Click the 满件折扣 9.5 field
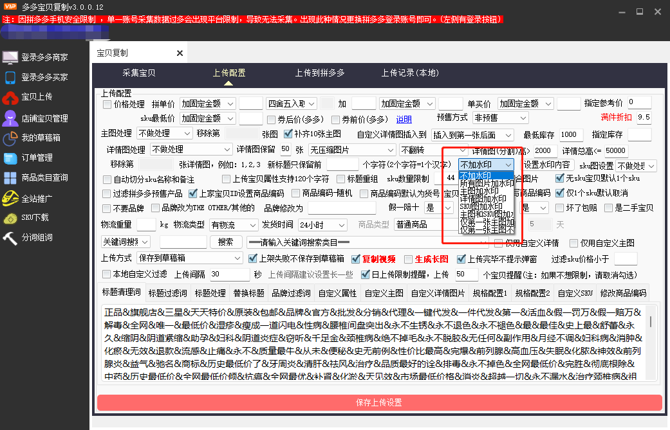Image resolution: width=670 pixels, height=430 pixels. click(644, 118)
